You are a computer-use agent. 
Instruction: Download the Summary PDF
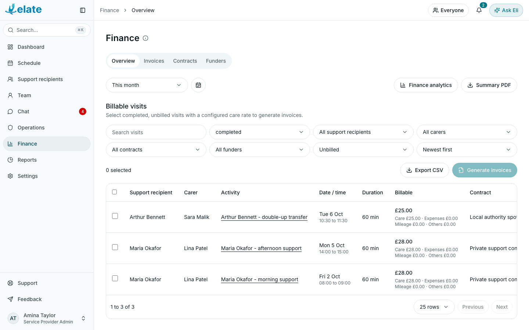(489, 85)
